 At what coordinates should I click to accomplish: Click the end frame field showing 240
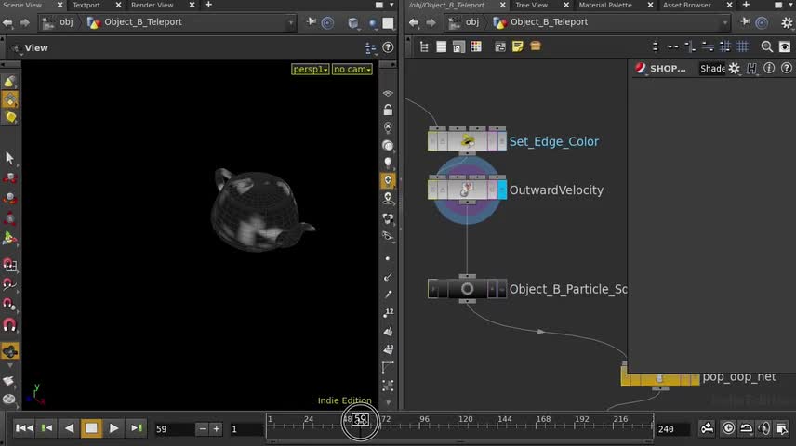coord(671,429)
